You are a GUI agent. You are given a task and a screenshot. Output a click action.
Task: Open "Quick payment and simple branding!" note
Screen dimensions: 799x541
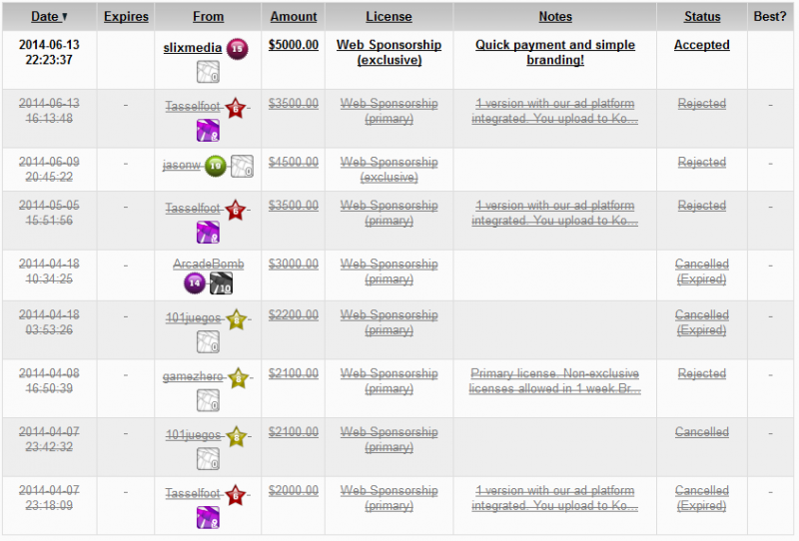tap(554, 52)
